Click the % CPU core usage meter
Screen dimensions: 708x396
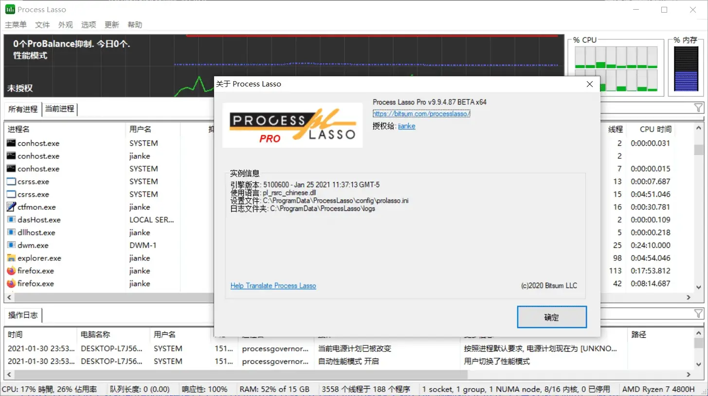point(616,69)
